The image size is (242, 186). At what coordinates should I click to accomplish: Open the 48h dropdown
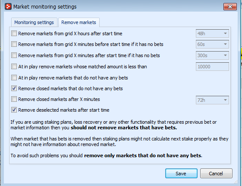tap(212, 34)
